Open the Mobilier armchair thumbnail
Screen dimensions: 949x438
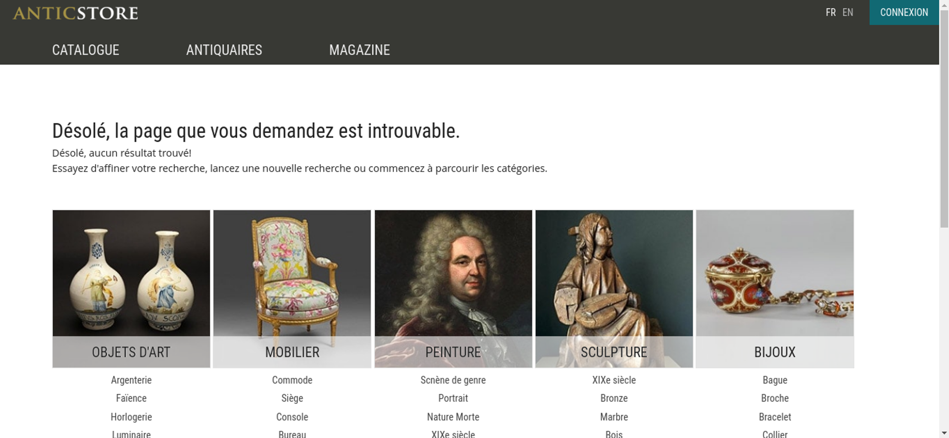pos(292,289)
